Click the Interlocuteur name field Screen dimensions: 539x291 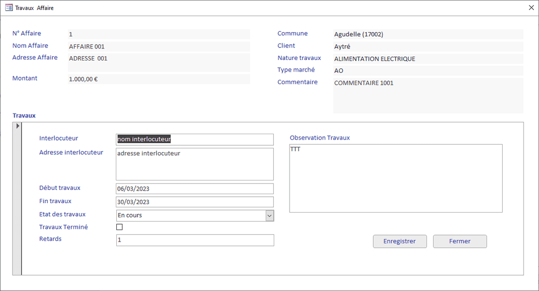tap(195, 139)
